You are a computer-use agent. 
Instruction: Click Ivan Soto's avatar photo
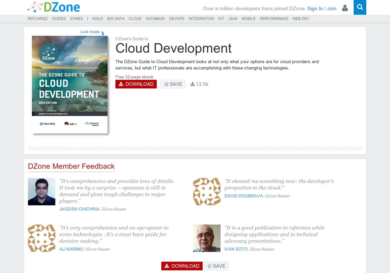[x=207, y=238]
